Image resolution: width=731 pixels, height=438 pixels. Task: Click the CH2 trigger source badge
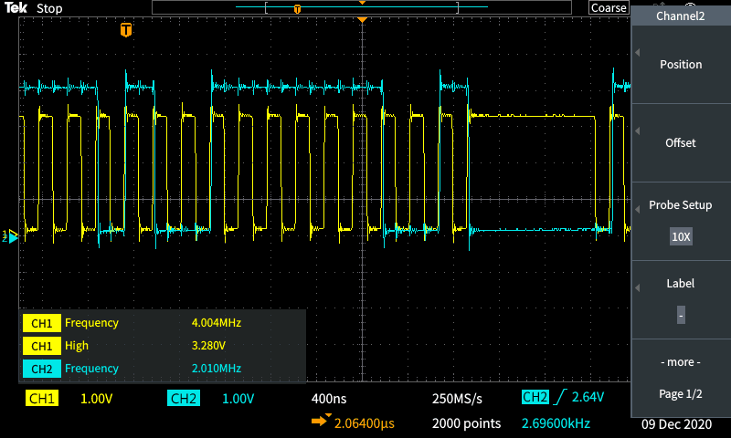point(535,398)
